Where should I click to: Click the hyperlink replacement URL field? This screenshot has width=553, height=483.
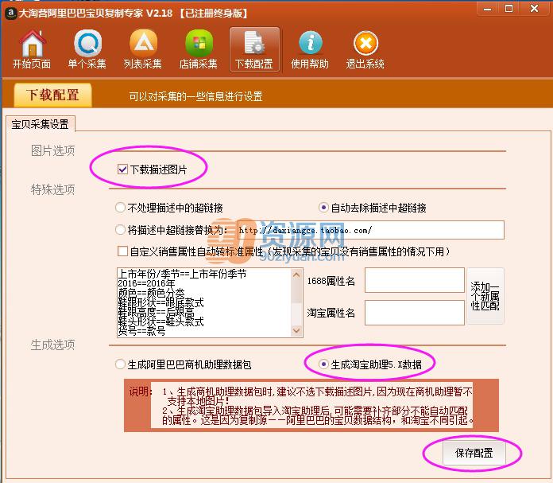(x=369, y=231)
